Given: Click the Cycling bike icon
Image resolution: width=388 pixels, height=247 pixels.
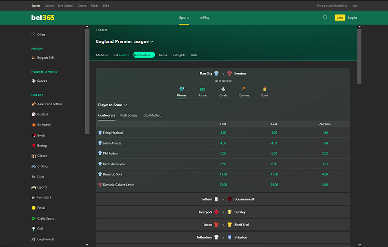Looking at the screenshot, I should [x=33, y=166].
